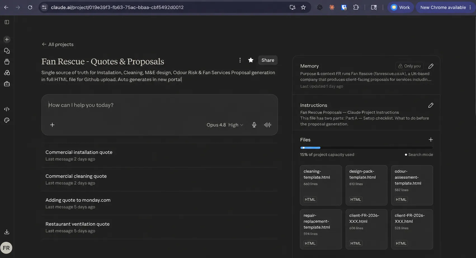The height and width of the screenshot is (258, 476).
Task: Open the Commercial installation quote chat
Action: pyautogui.click(x=159, y=155)
